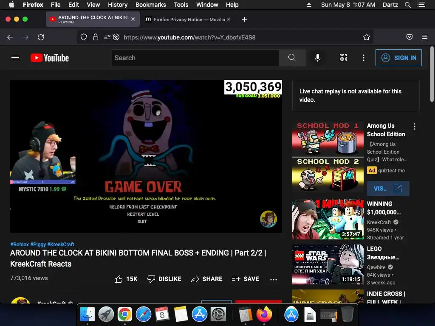Reload the current page
Viewport: 435px width, 326px height.
[x=41, y=37]
